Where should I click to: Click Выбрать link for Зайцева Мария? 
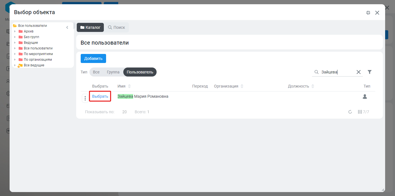[x=100, y=96]
